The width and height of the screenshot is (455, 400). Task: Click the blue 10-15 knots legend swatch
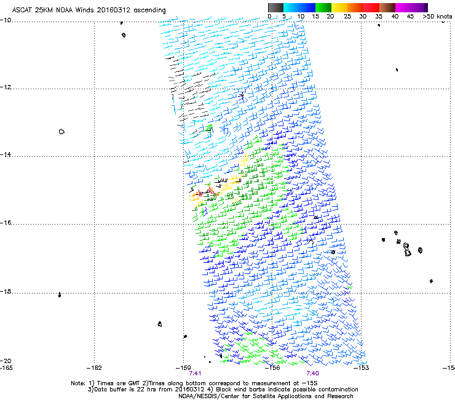pos(307,7)
